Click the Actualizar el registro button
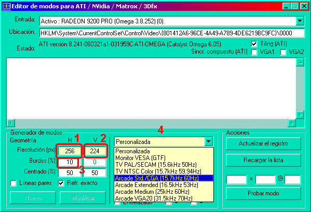This screenshot has width=311, height=212. [x=263, y=143]
